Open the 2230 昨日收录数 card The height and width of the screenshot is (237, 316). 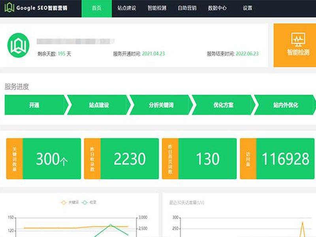pyautogui.click(x=121, y=159)
